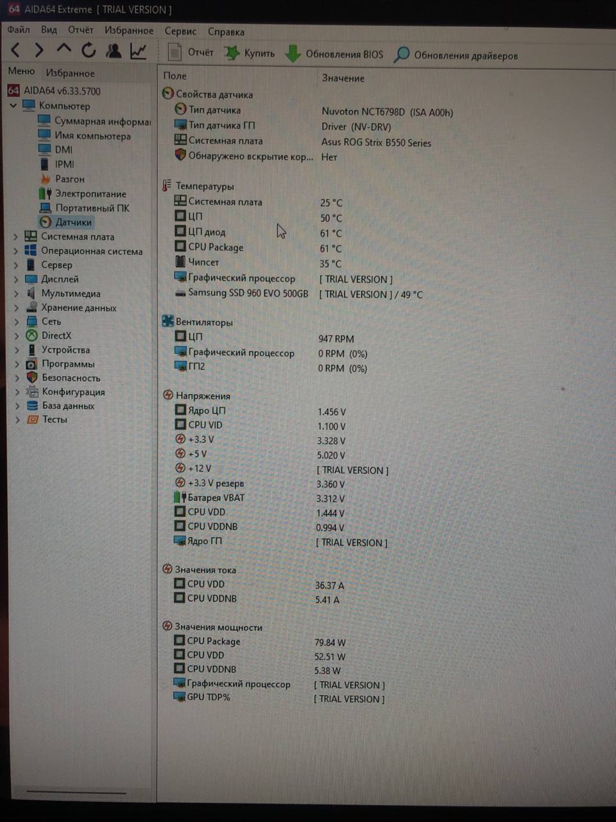The width and height of the screenshot is (616, 822).
Task: Click the Back navigation arrow
Action: [16, 49]
